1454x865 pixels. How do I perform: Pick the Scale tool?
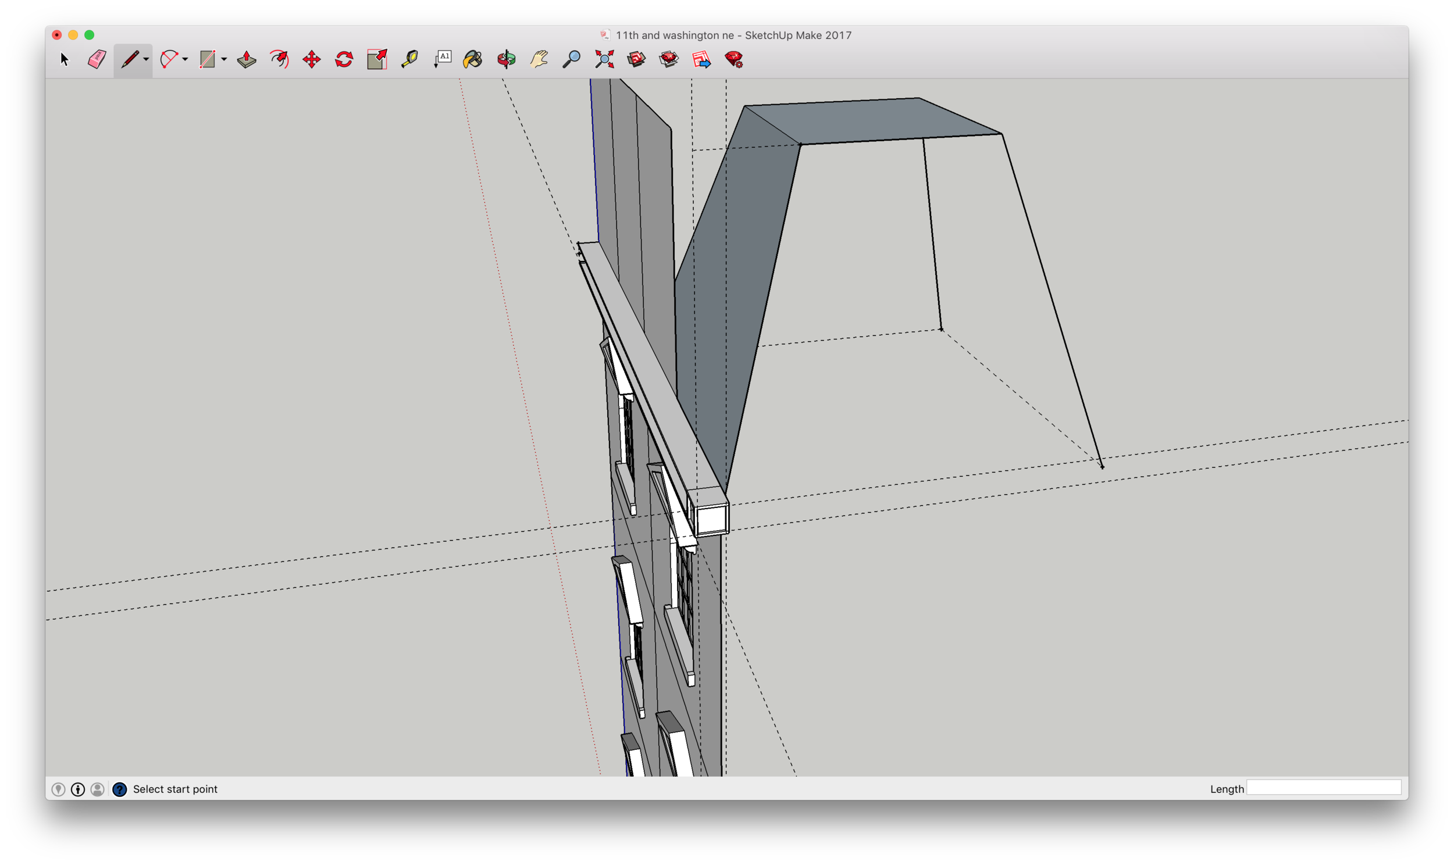377,59
